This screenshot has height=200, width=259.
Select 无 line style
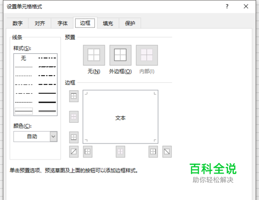pos(24,58)
